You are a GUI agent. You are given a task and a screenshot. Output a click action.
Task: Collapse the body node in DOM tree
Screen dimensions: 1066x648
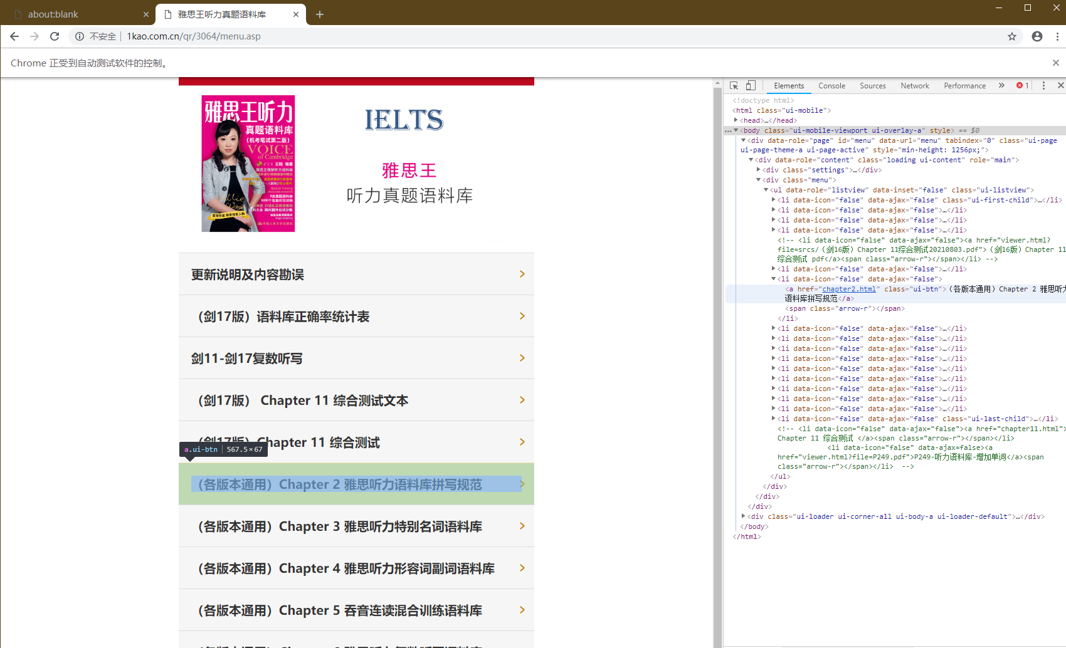click(x=736, y=130)
